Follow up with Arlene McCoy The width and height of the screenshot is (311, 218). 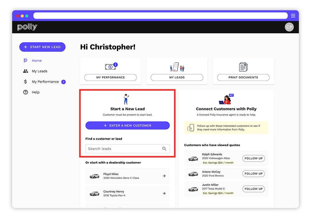(x=253, y=174)
